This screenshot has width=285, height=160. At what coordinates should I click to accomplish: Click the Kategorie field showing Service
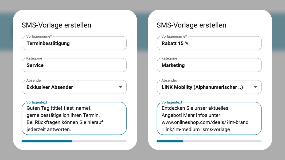point(74,65)
